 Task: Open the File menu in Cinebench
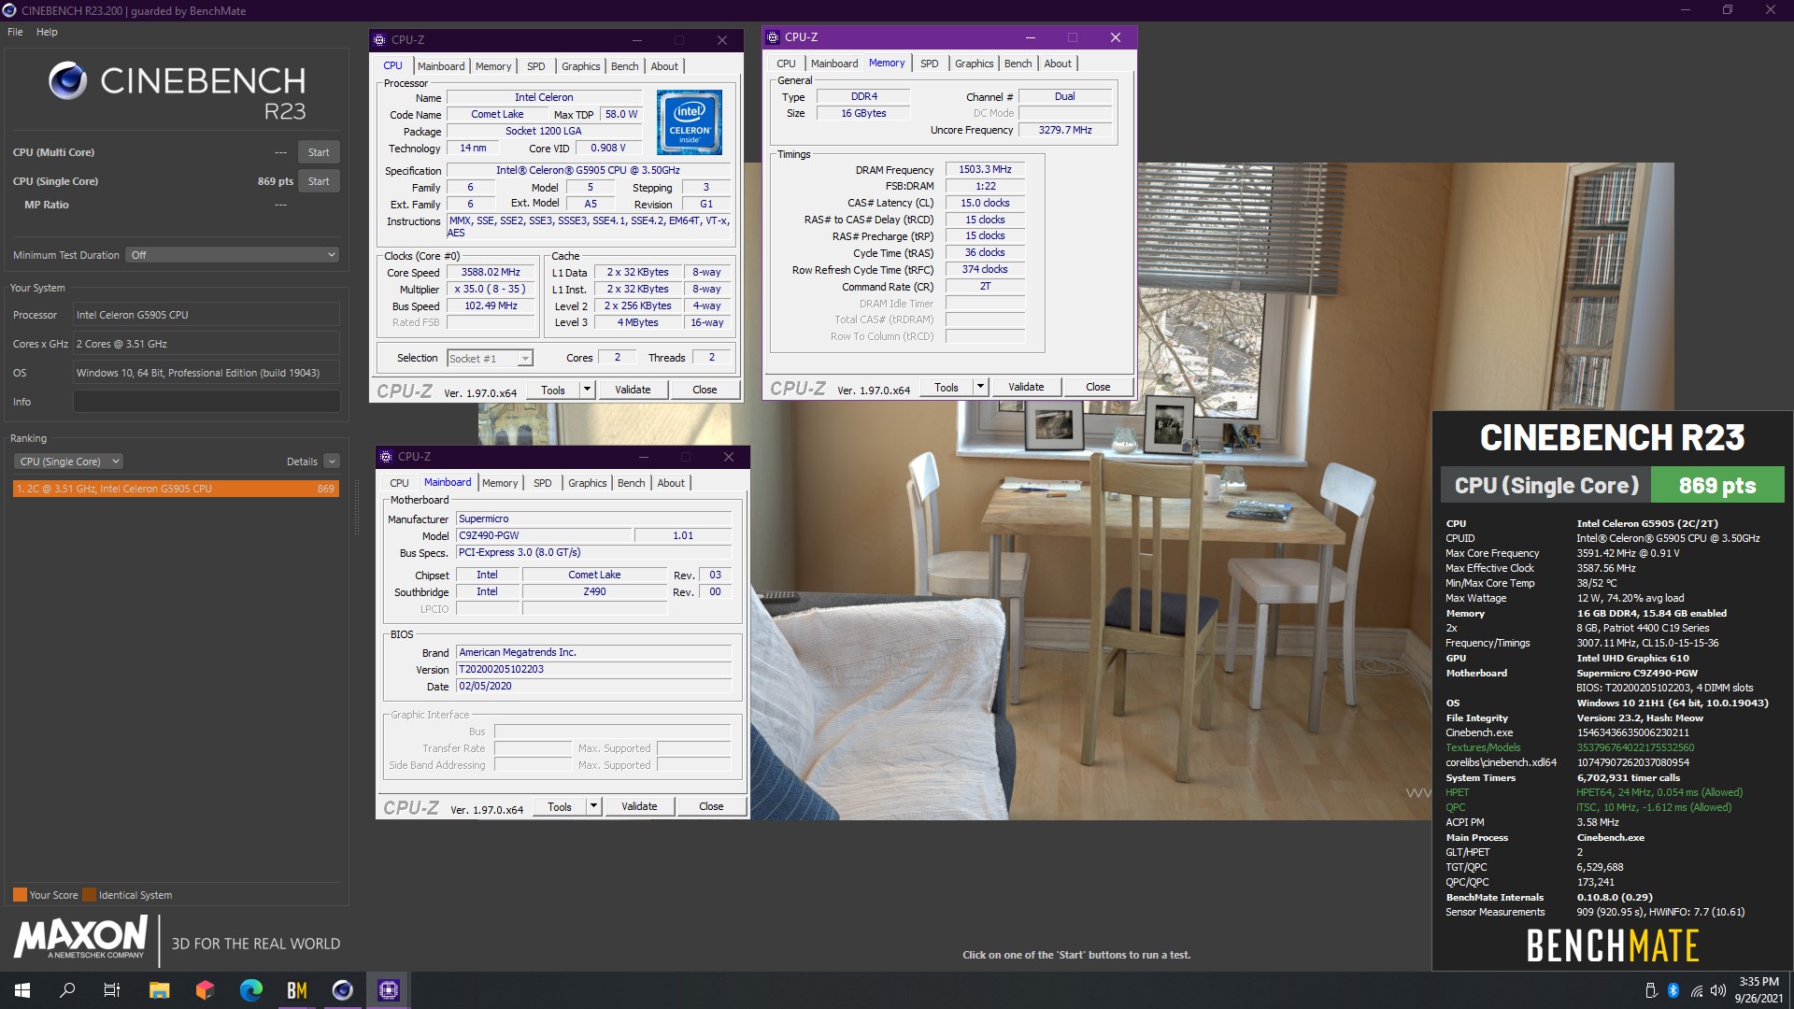tap(15, 32)
